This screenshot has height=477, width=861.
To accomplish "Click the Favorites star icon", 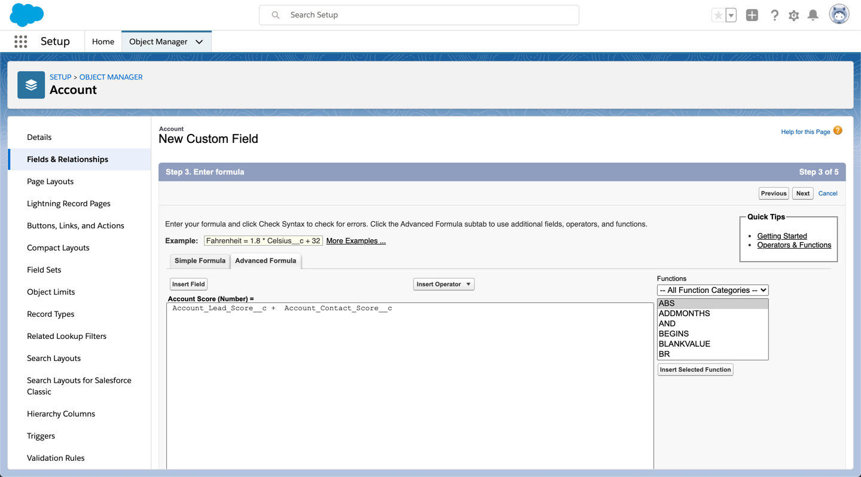I will click(718, 16).
